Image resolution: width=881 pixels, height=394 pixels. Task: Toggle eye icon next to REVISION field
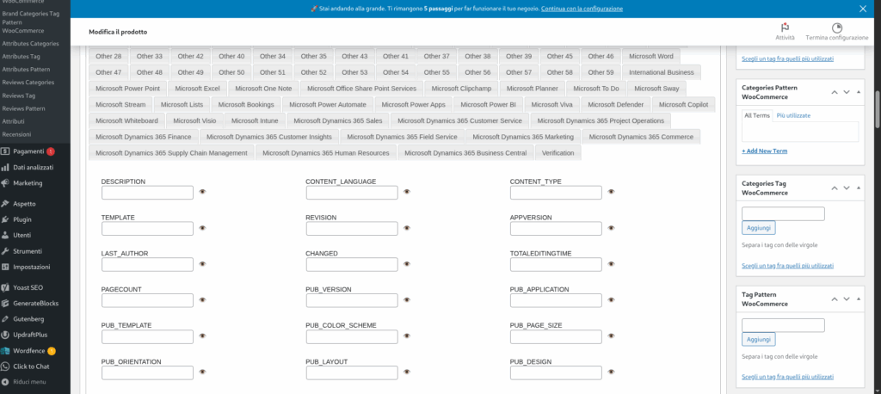coord(407,228)
